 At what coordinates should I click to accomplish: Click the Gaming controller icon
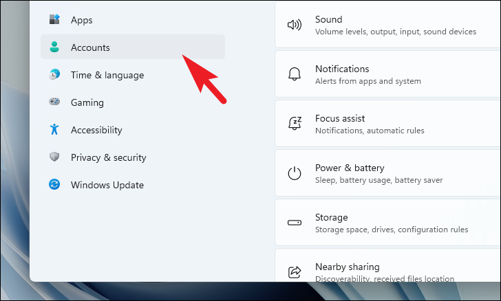[x=54, y=102]
